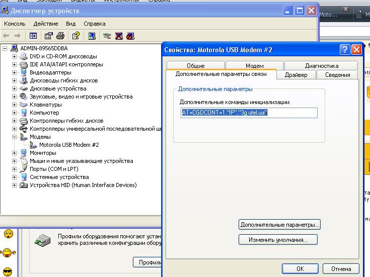
Task: Select Клавиатуры in the device tree
Action: (45, 105)
